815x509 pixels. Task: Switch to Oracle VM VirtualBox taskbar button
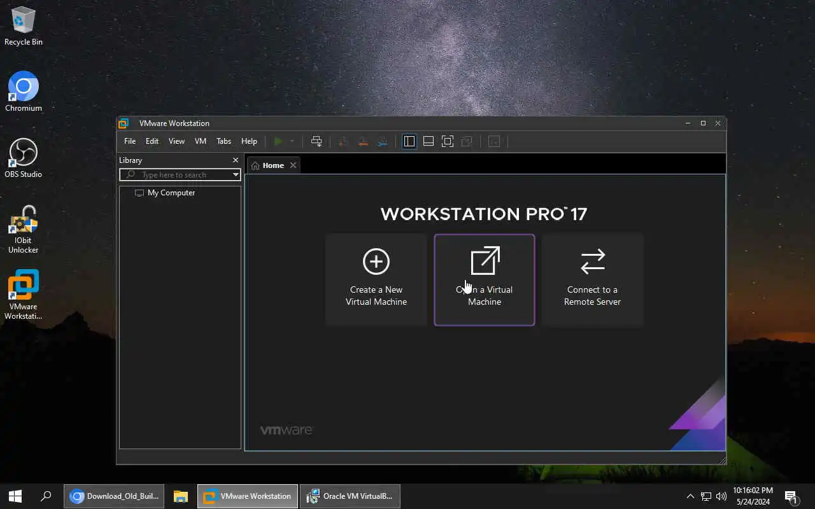pos(350,496)
